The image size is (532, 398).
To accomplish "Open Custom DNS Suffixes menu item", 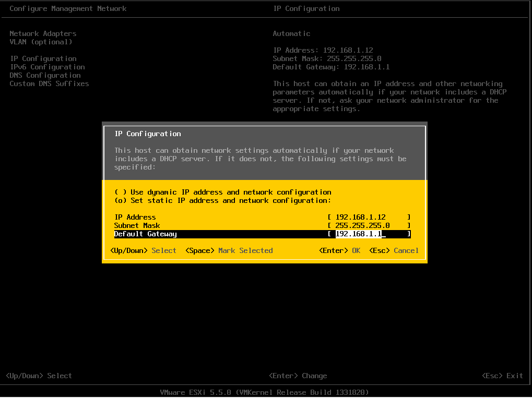I will 49,83.
